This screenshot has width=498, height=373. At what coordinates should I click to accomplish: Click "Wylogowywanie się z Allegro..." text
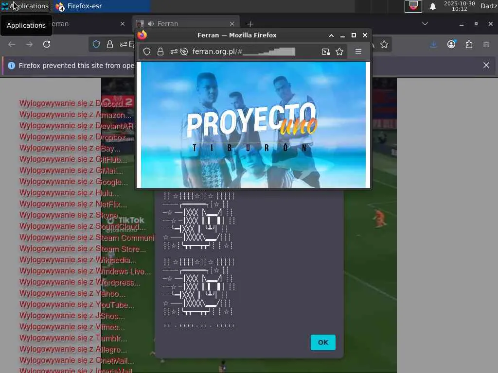click(x=73, y=349)
